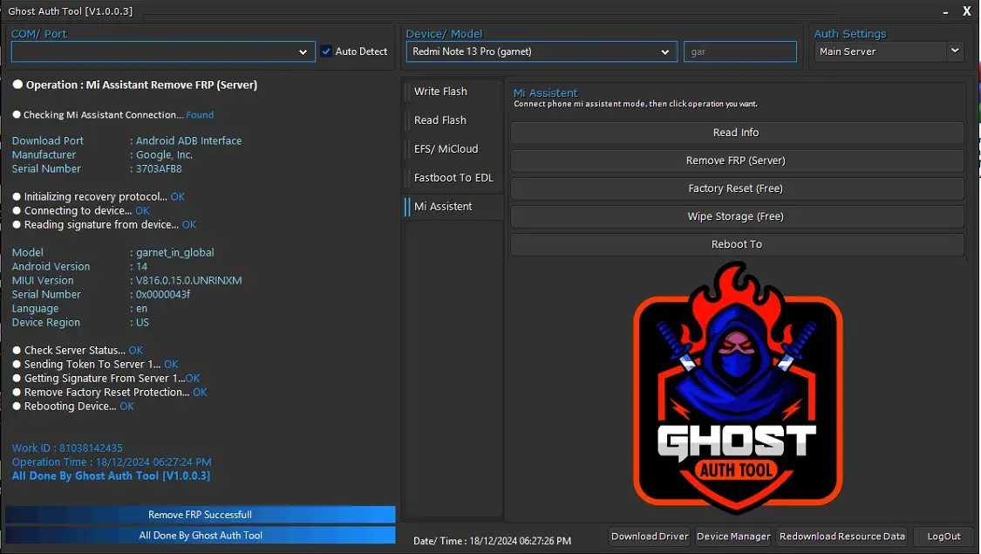The height and width of the screenshot is (554, 981).
Task: Start Remove FRP (Server) operation
Action: pos(736,161)
